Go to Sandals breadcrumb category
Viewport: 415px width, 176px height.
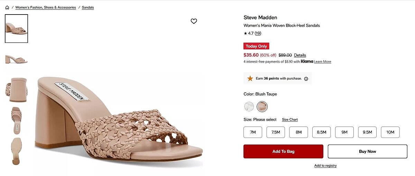click(x=88, y=7)
